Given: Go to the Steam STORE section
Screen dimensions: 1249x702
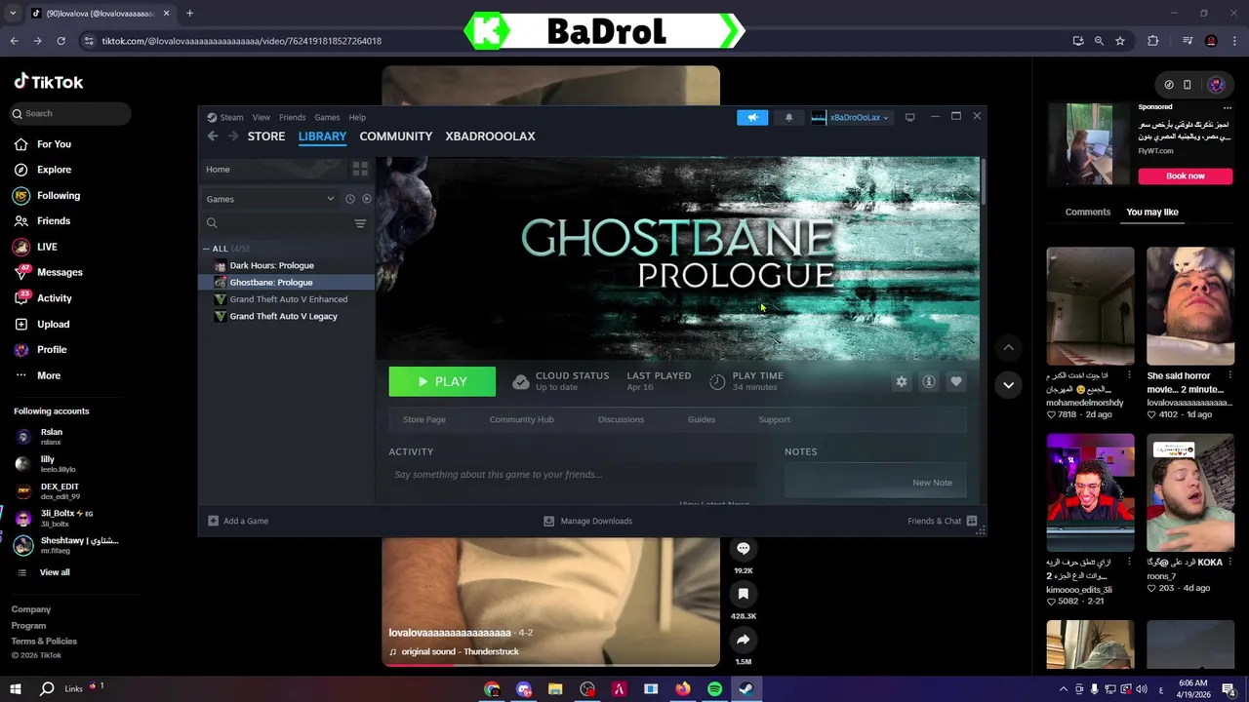Looking at the screenshot, I should coord(266,136).
